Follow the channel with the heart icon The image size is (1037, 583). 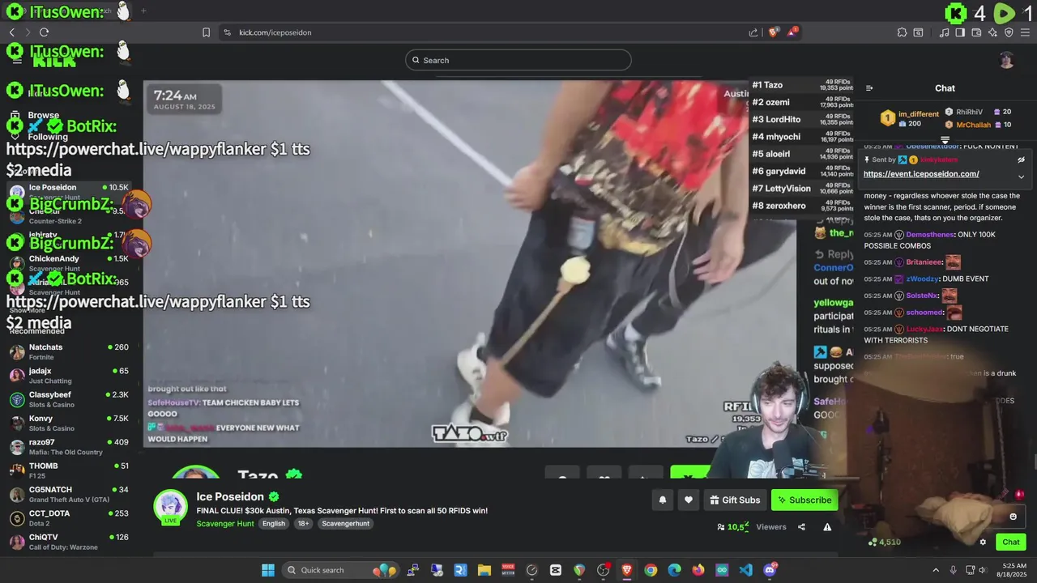(x=689, y=500)
